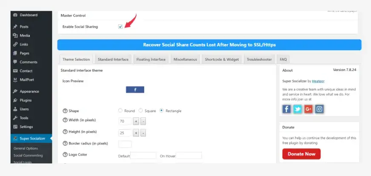Click the Comments bubble icon
The height and width of the screenshot is (176, 371).
15,62
